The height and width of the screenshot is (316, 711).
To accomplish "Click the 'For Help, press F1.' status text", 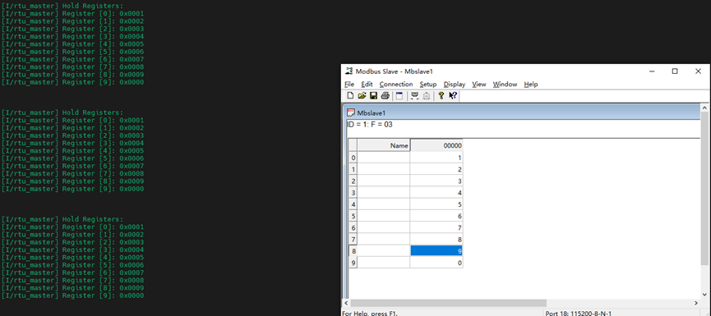I will (x=370, y=314).
